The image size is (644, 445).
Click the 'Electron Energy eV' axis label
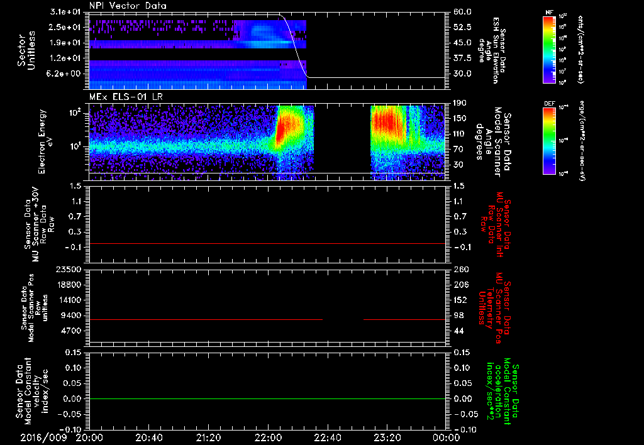[45, 141]
